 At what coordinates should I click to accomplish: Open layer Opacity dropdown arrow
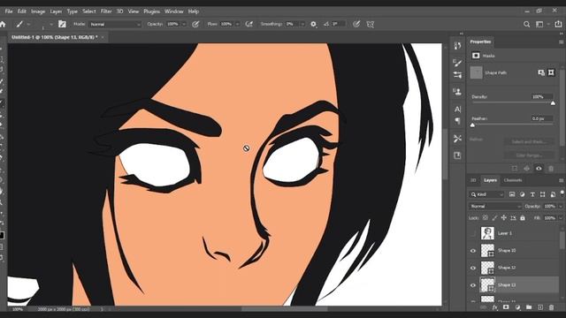561,206
